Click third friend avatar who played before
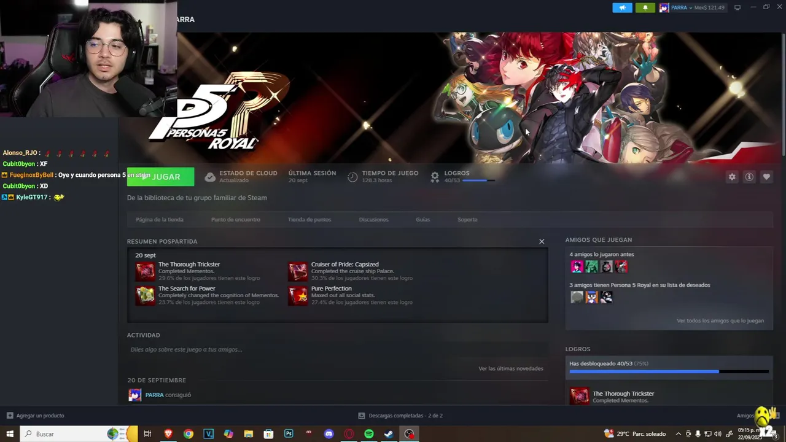The width and height of the screenshot is (786, 442). point(606,266)
